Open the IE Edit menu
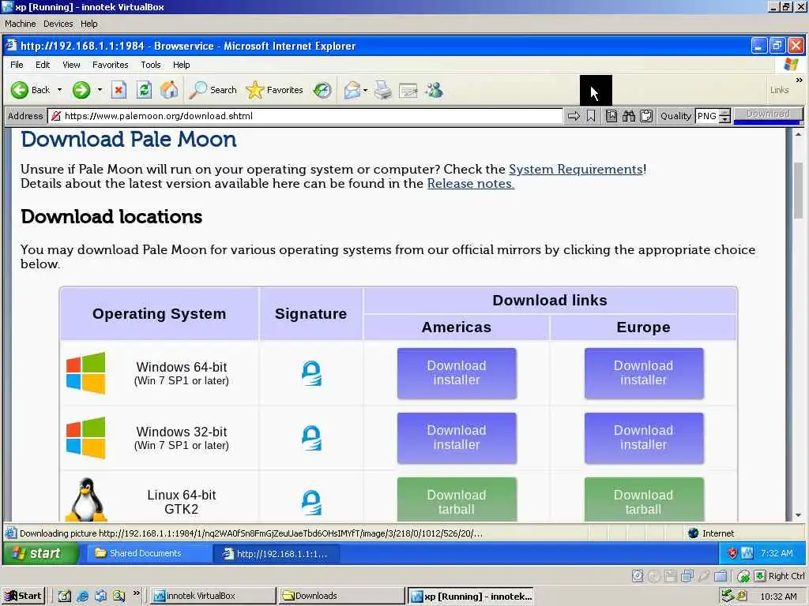This screenshot has width=809, height=606. pyautogui.click(x=43, y=65)
